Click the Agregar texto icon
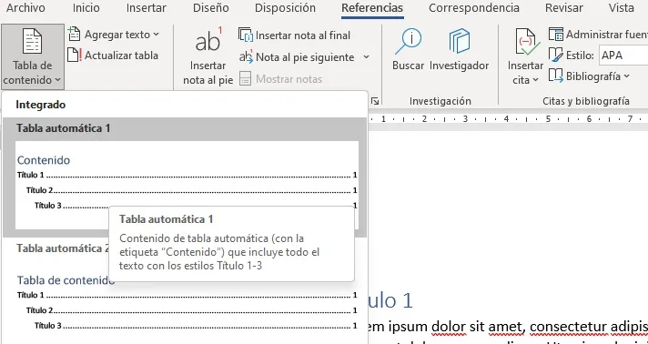 coord(74,35)
